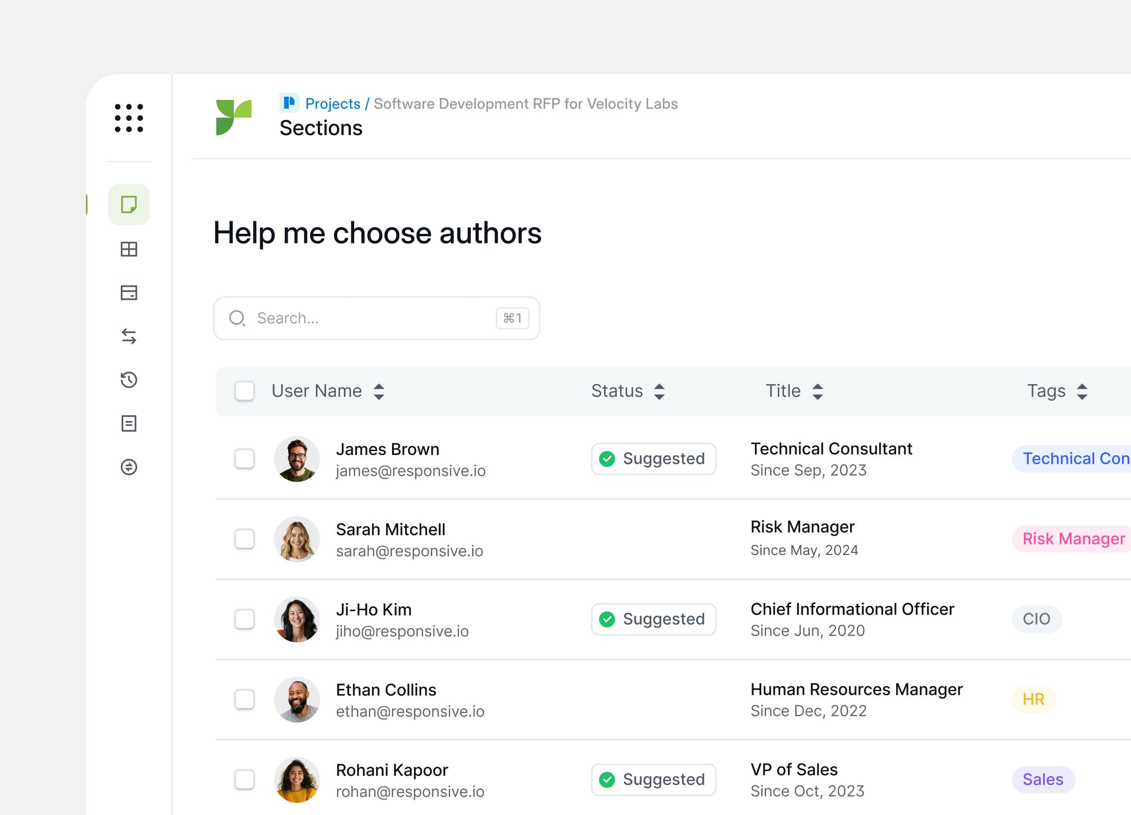
Task: Toggle the select-all checkbox in header
Action: (x=245, y=391)
